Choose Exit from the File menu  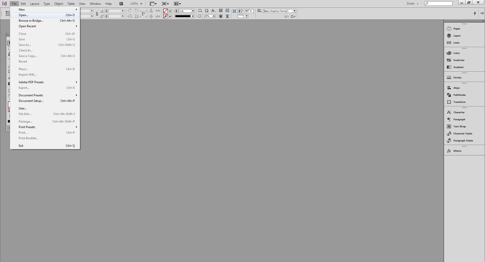pyautogui.click(x=45, y=146)
